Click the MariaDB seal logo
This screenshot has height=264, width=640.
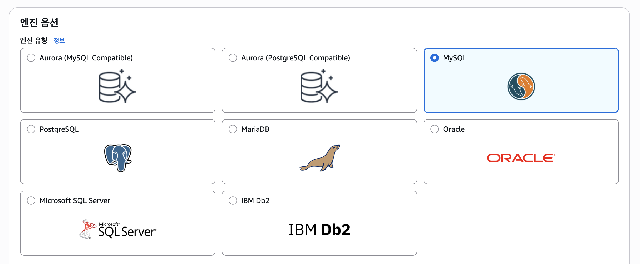tap(320, 158)
